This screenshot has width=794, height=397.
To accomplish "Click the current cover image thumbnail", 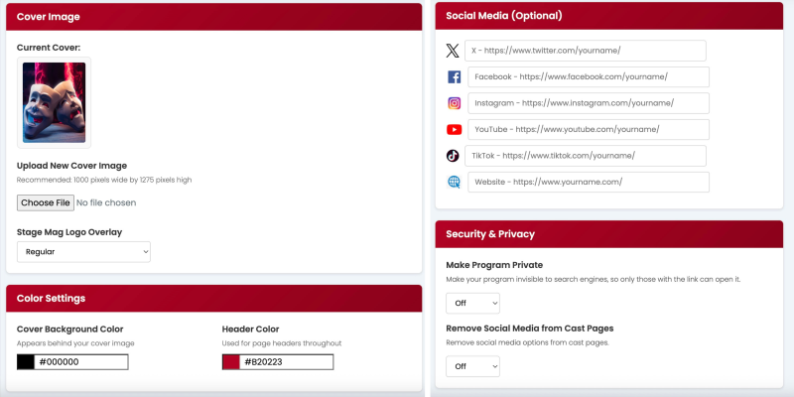I will (54, 103).
